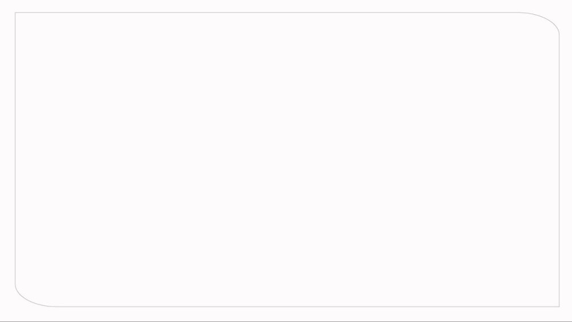Click the blank strip between panel and divider
This screenshot has width=572, height=322.
coord(286,314)
